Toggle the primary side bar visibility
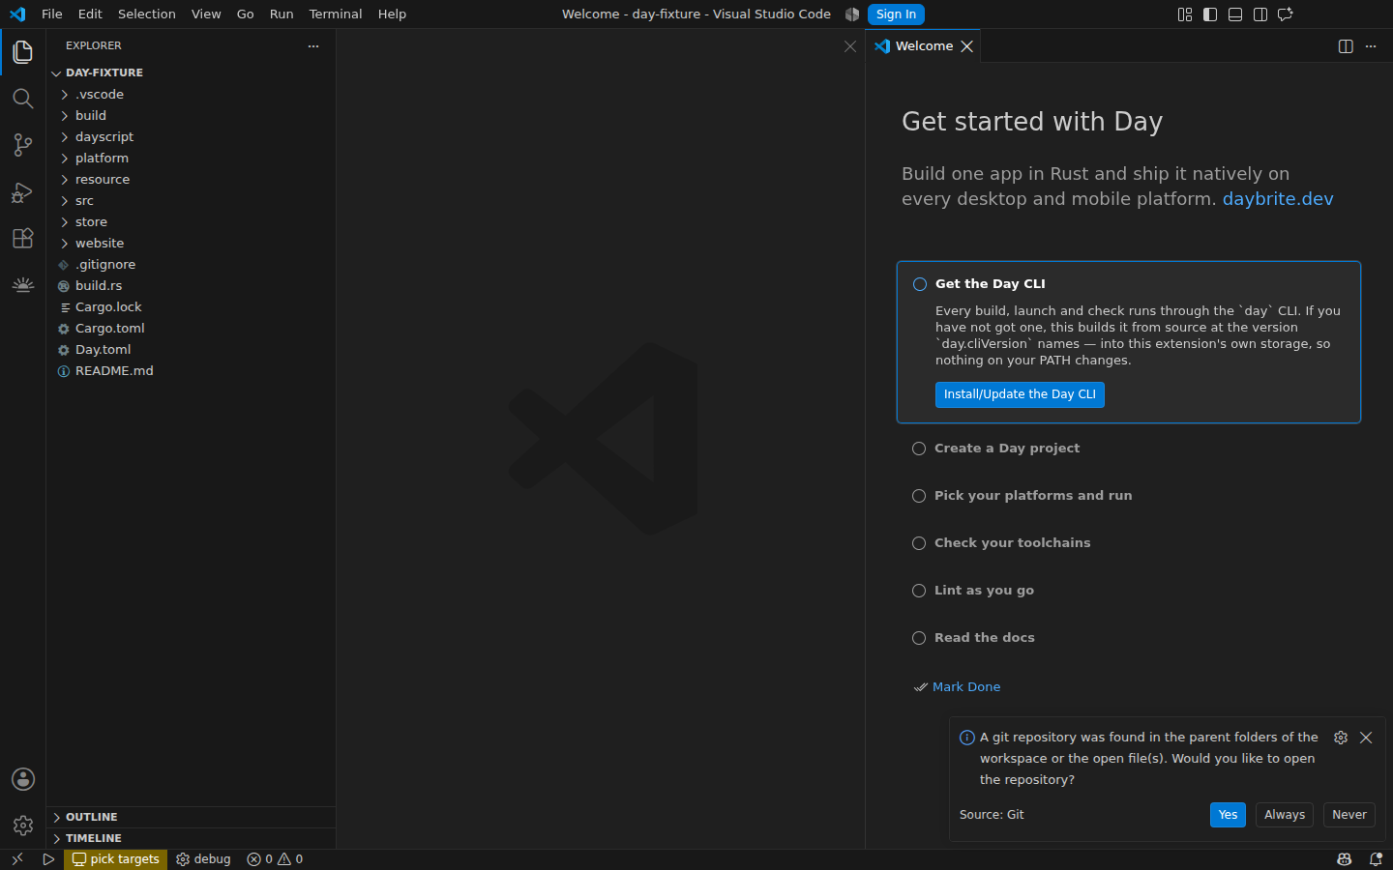Viewport: 1393px width, 870px height. coord(1210,14)
